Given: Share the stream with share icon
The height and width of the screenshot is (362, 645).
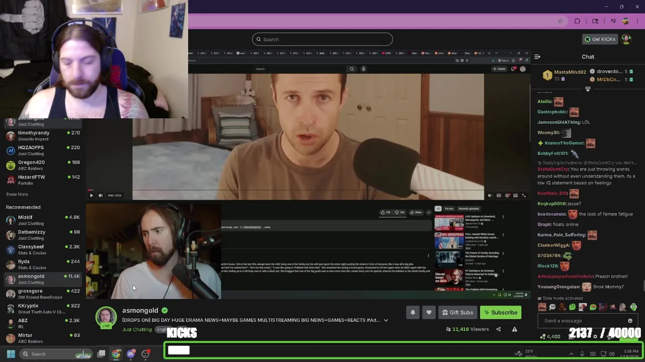Looking at the screenshot, I should pos(498,329).
